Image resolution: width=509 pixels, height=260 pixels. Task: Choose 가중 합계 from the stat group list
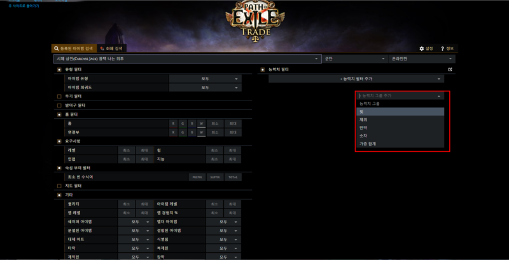click(400, 144)
